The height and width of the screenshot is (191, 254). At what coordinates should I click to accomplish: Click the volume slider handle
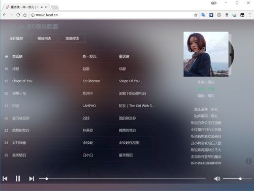(x=240, y=179)
